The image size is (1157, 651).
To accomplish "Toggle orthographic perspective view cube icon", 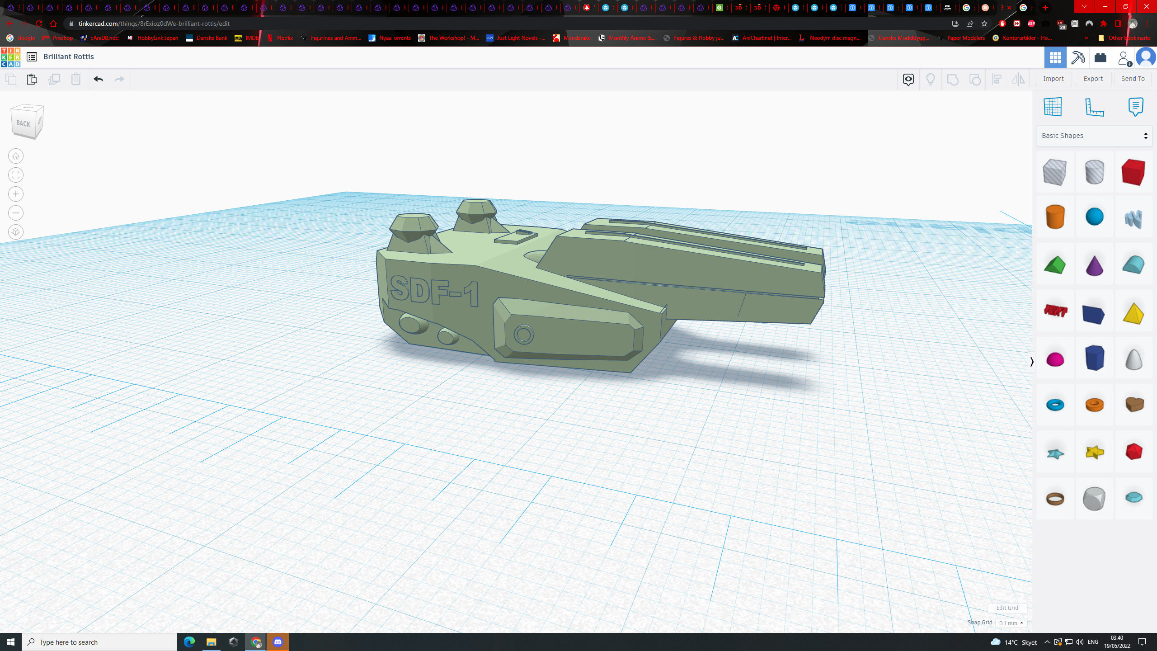I will [16, 232].
